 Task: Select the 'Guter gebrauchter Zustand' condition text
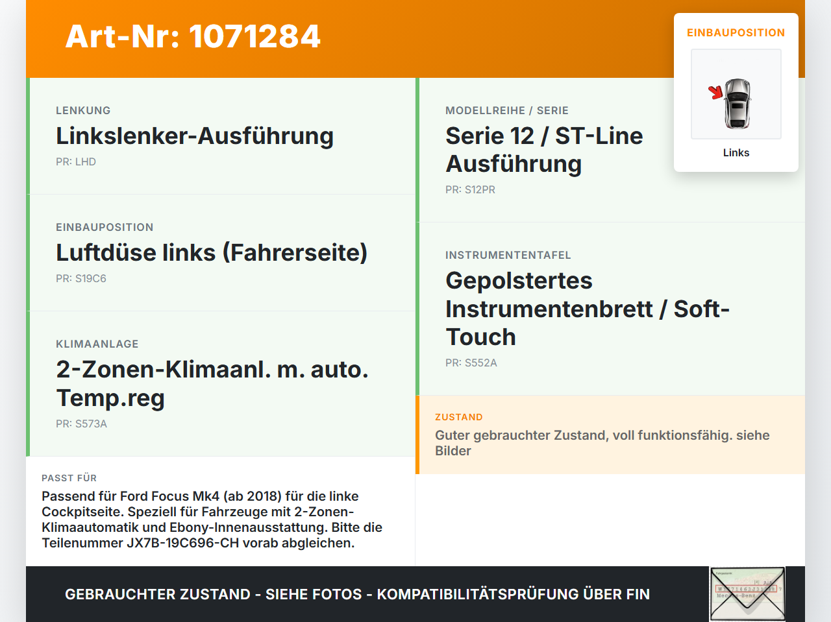(x=602, y=443)
